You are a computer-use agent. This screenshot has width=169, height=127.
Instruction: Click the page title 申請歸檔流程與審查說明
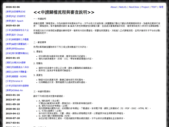coord(64,12)
